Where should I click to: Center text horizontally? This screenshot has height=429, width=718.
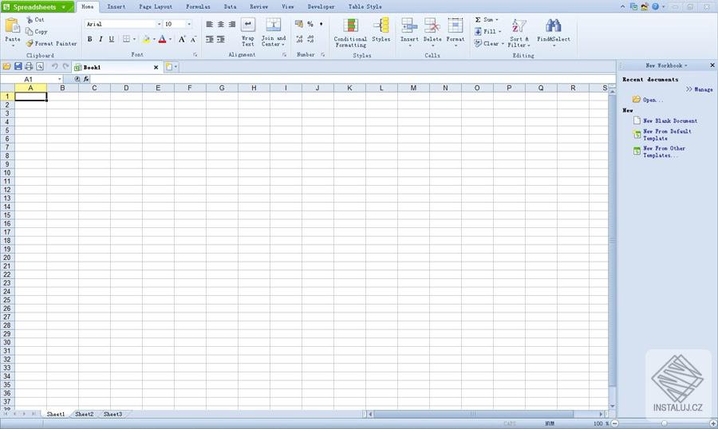coord(221,24)
